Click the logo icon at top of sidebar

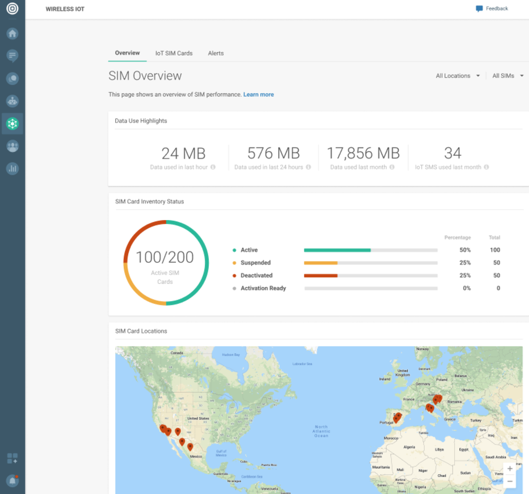[x=12, y=9]
